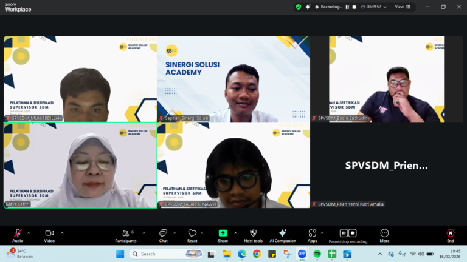This screenshot has height=262, width=467.
Task: Click the red End meeting button
Action: (450, 233)
